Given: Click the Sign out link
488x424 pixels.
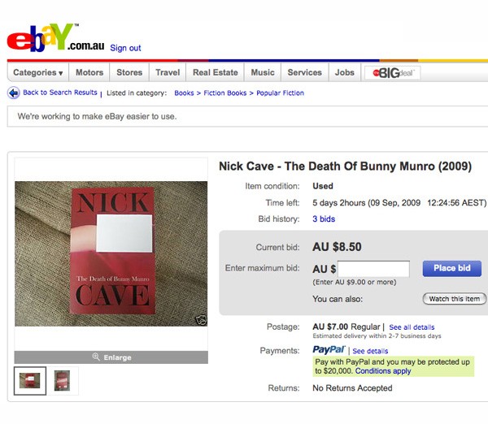Looking at the screenshot, I should click(x=125, y=48).
